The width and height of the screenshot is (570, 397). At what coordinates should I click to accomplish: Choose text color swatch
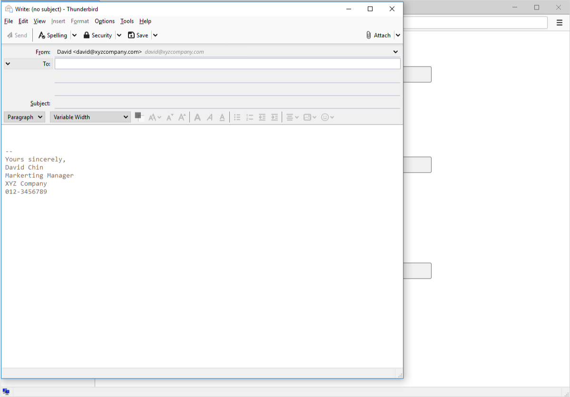pyautogui.click(x=138, y=116)
